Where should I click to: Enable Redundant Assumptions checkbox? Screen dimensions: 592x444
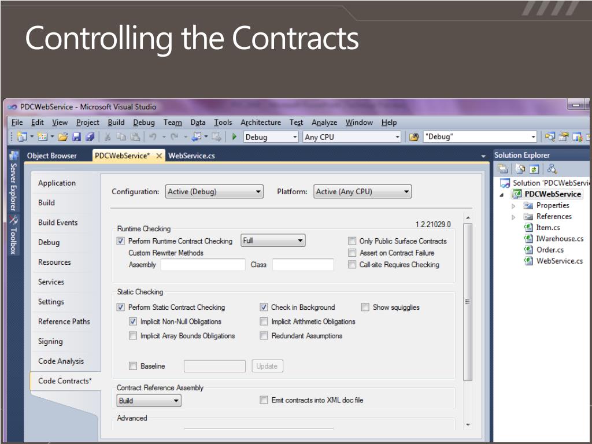(x=264, y=335)
